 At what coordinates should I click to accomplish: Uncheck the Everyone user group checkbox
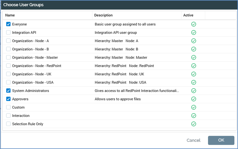click(8, 24)
